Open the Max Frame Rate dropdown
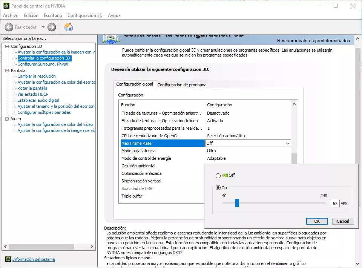362x268 pixels. (288, 143)
